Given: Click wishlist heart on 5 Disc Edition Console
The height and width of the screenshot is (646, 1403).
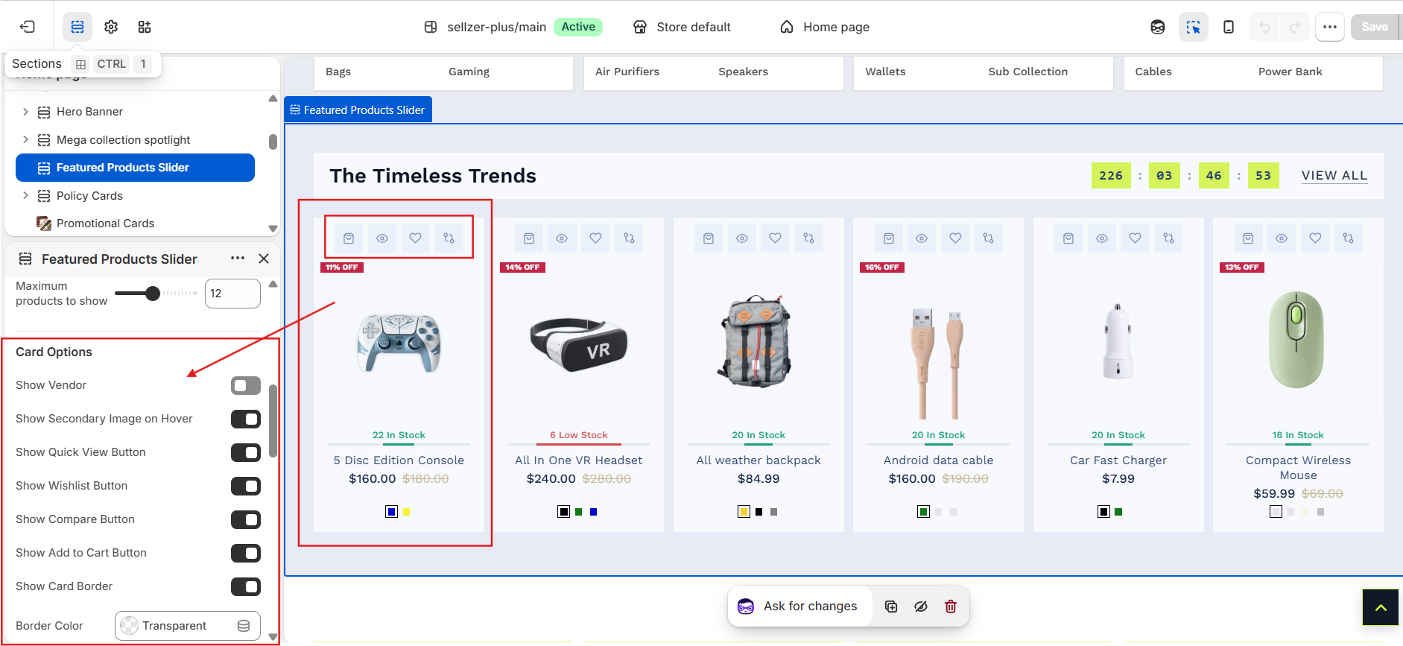Looking at the screenshot, I should 416,238.
